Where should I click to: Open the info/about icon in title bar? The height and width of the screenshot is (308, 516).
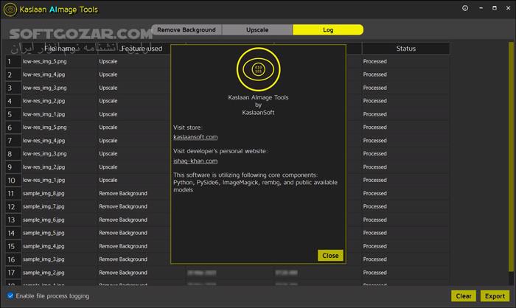pyautogui.click(x=465, y=9)
